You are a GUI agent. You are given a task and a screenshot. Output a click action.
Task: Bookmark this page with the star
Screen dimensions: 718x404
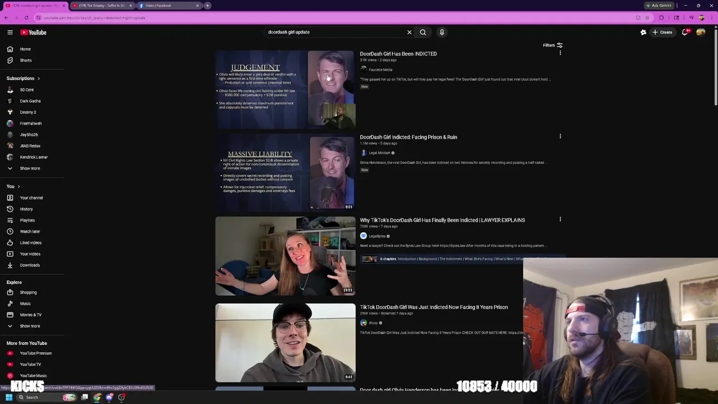[647, 17]
